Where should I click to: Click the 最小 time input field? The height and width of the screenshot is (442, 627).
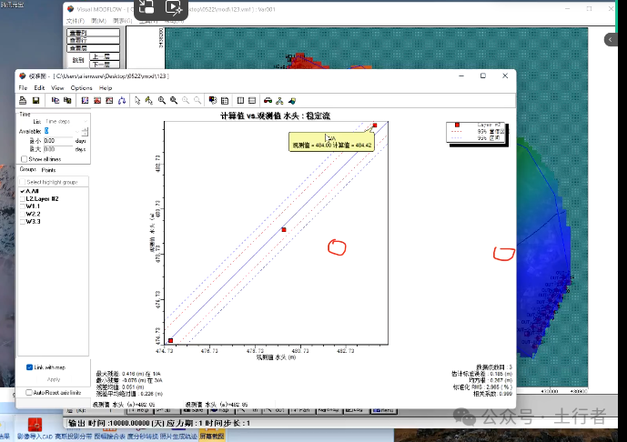58,141
